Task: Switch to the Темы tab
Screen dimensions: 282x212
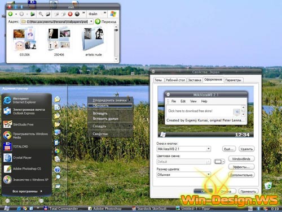Action: [158, 80]
